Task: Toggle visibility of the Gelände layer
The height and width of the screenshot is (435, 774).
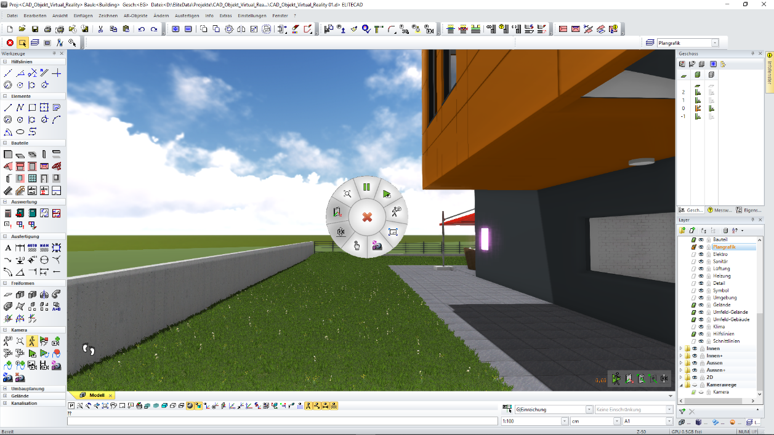Action: tap(700, 305)
